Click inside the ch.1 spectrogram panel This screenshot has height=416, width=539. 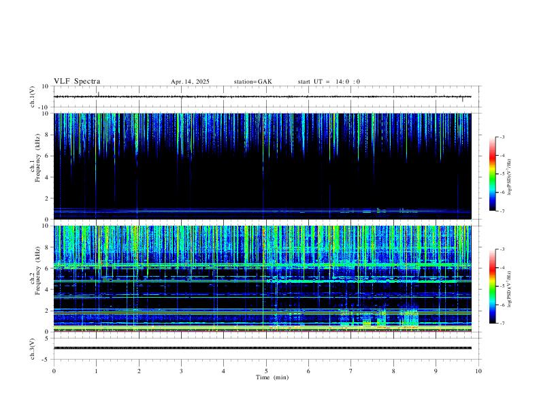click(x=262, y=166)
